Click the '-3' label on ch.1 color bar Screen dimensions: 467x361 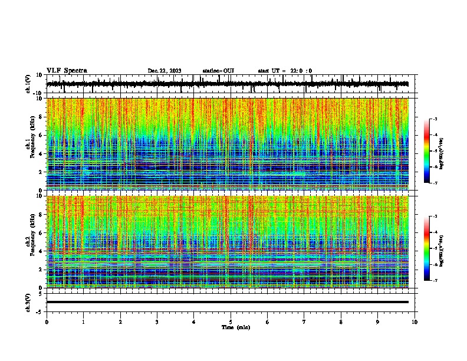tap(435, 119)
